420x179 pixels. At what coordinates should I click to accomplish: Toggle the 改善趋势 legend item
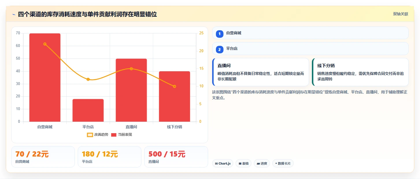coord(98,135)
